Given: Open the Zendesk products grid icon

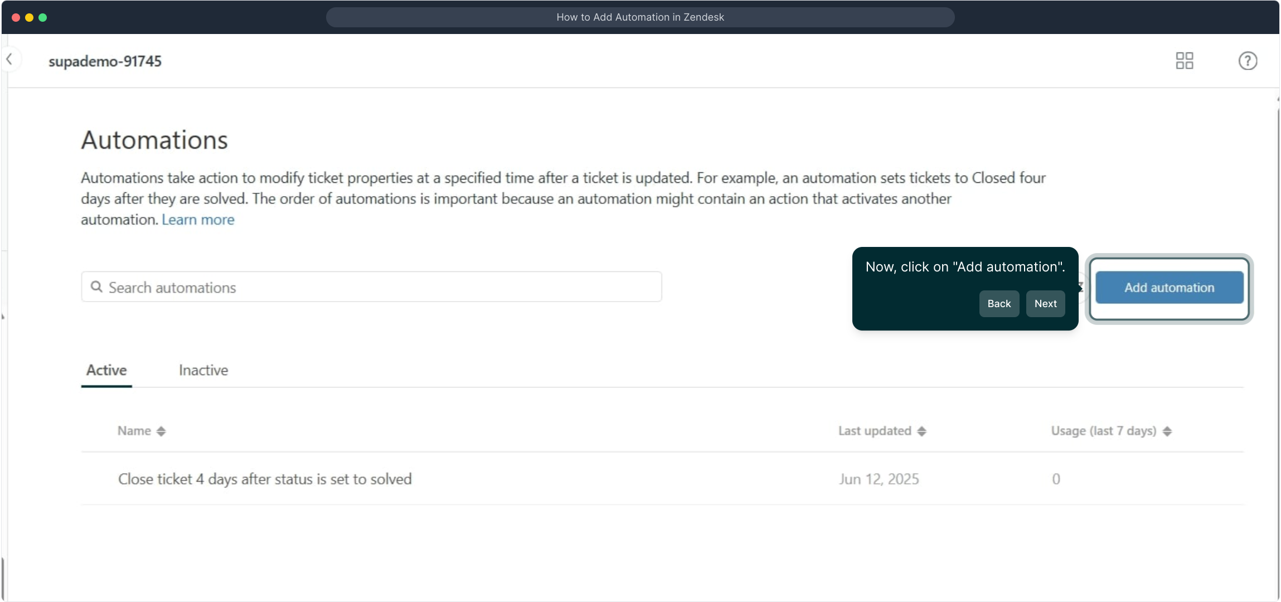Looking at the screenshot, I should pos(1184,61).
